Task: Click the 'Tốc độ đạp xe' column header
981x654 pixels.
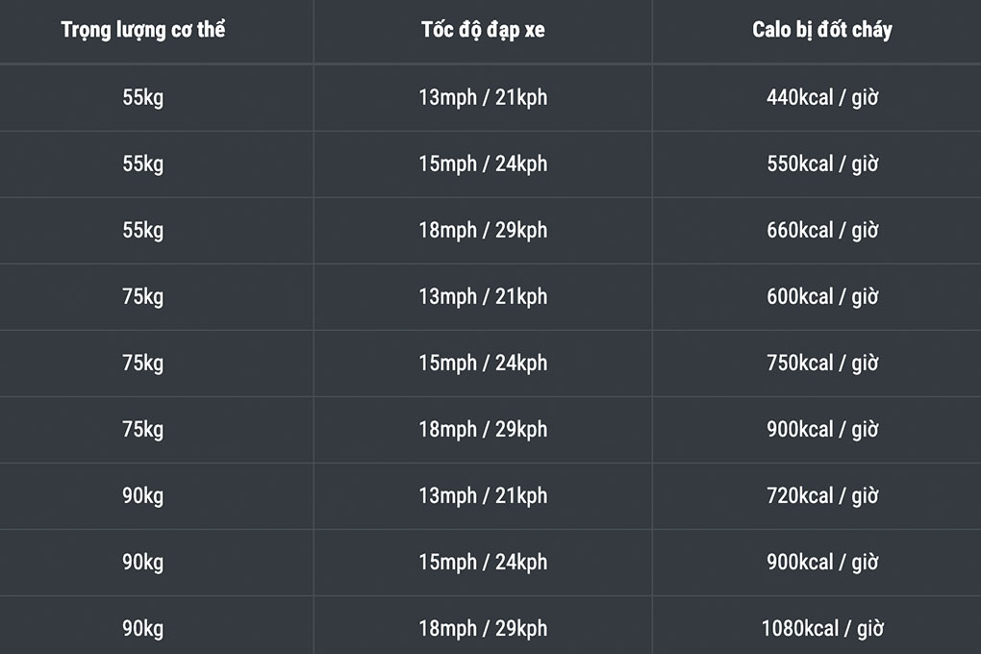Action: [483, 30]
